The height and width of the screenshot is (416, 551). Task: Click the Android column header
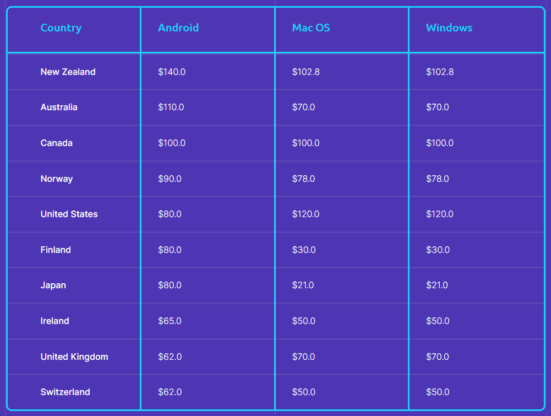pyautogui.click(x=178, y=28)
